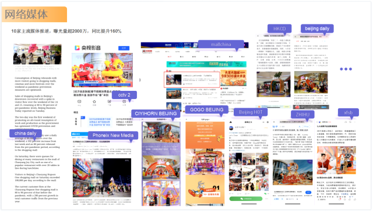The image size is (373, 212).
Task: Click the Beijing HOT callout label
Action: coord(251,112)
